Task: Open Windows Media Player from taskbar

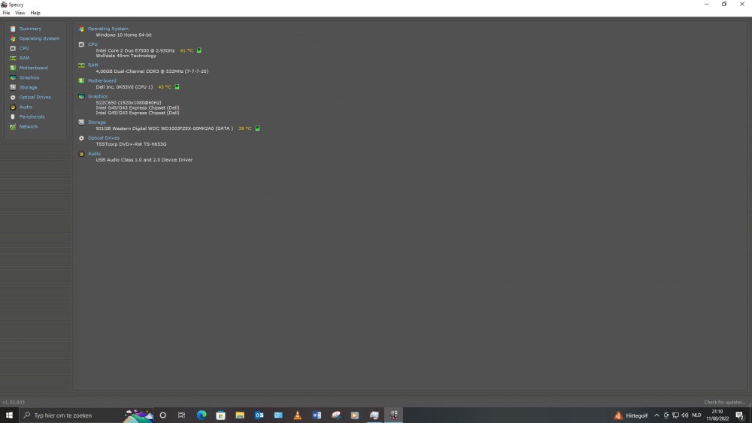Action: coord(355,415)
